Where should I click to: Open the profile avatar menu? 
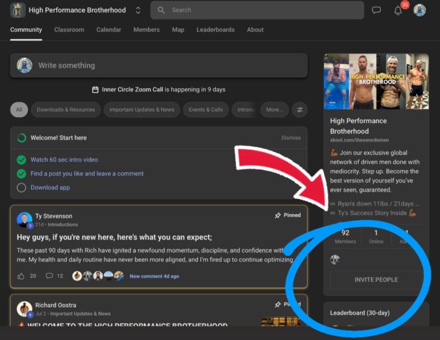coord(419,10)
